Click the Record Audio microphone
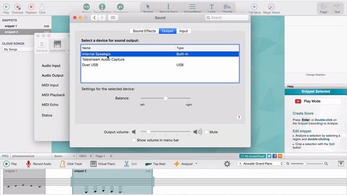347x195 pixels. (28, 164)
